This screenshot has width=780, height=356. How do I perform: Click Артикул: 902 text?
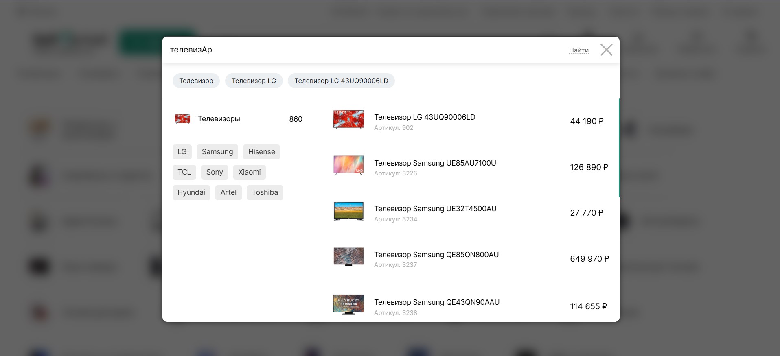pos(394,128)
